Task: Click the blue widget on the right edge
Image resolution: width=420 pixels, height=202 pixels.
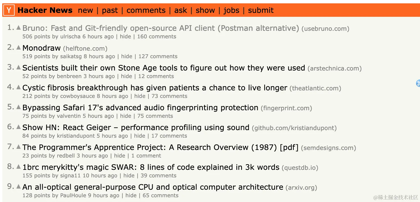Action: tap(418, 83)
